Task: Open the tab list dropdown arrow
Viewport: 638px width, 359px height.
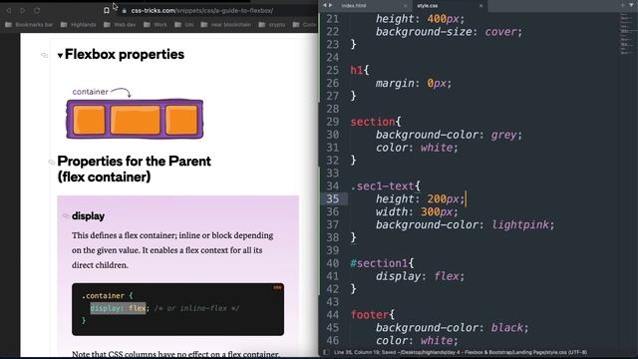Action: (x=631, y=5)
